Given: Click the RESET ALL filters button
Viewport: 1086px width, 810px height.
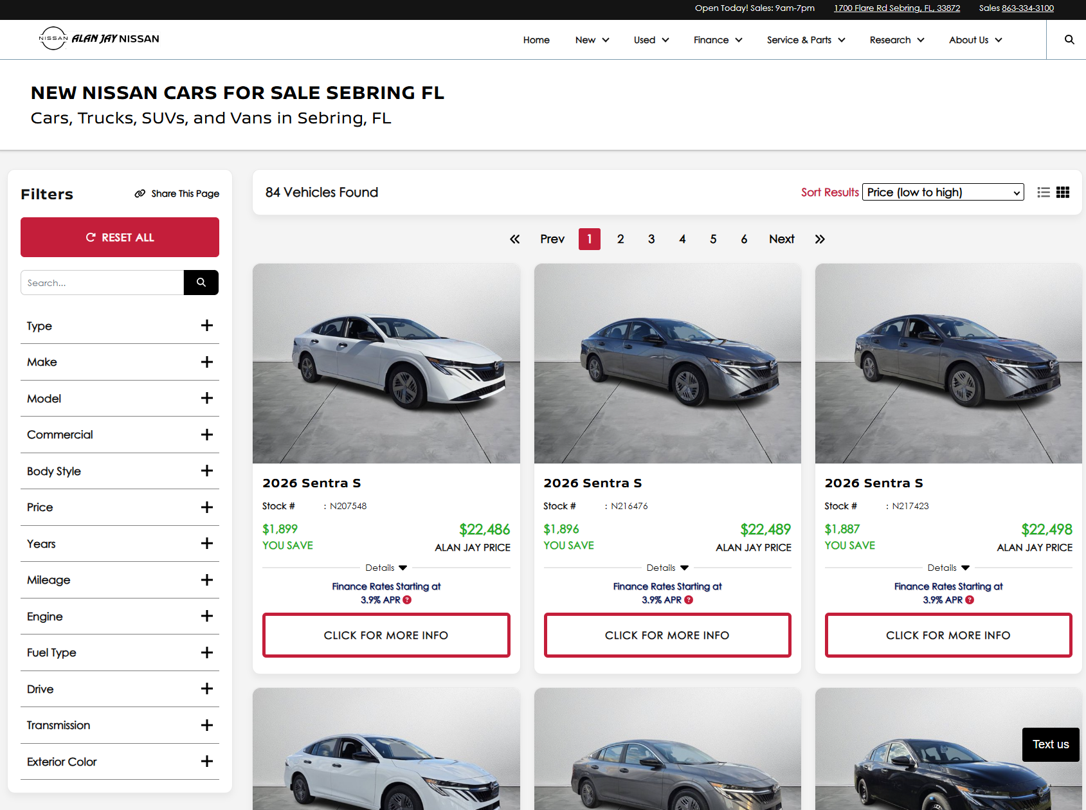Looking at the screenshot, I should [120, 237].
